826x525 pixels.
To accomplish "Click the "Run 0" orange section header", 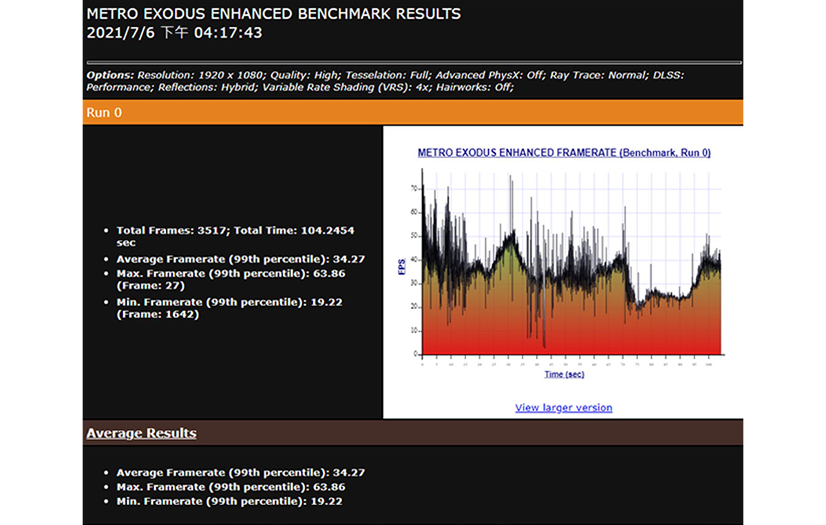I will tap(413, 112).
